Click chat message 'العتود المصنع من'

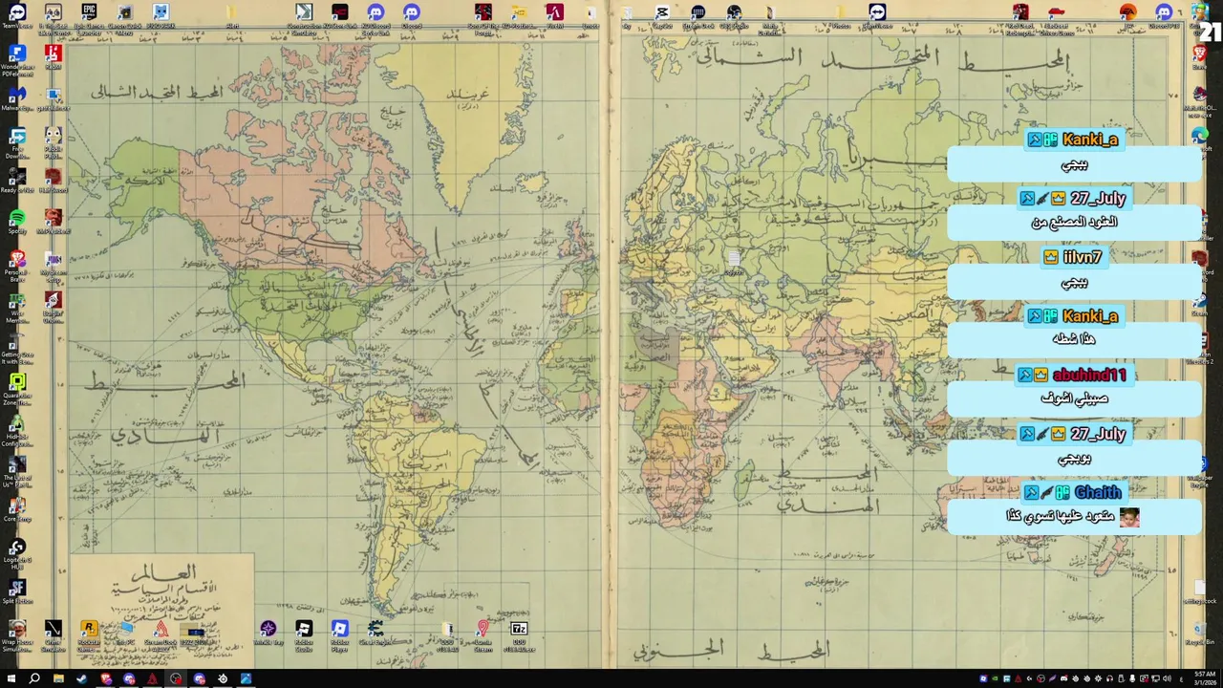1074,222
